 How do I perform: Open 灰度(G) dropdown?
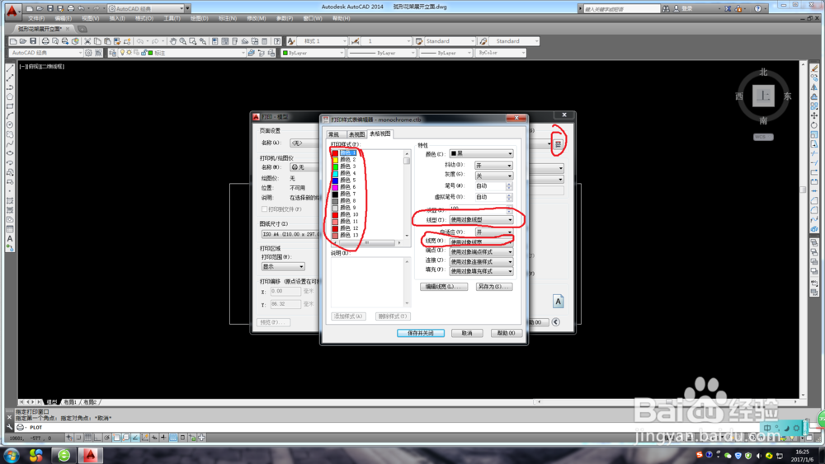[493, 176]
